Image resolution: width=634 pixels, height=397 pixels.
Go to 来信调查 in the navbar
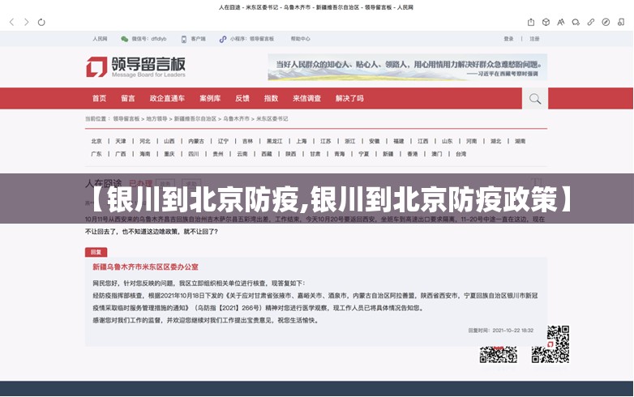click(306, 99)
